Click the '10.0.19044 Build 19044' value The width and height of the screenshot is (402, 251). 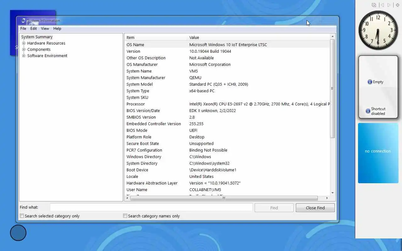[x=210, y=51]
